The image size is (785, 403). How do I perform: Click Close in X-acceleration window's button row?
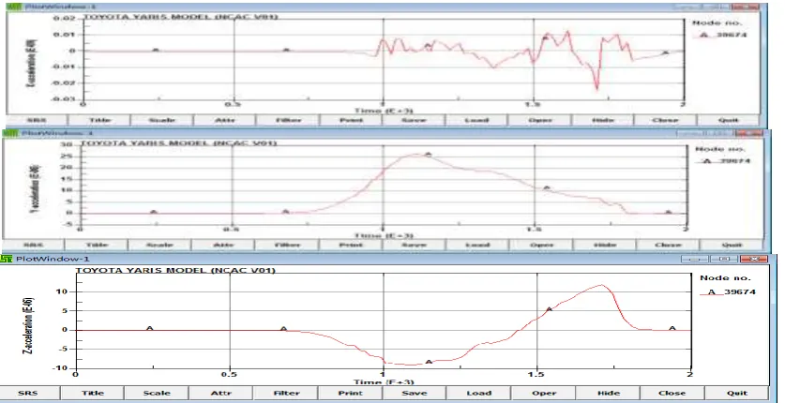[x=665, y=120]
